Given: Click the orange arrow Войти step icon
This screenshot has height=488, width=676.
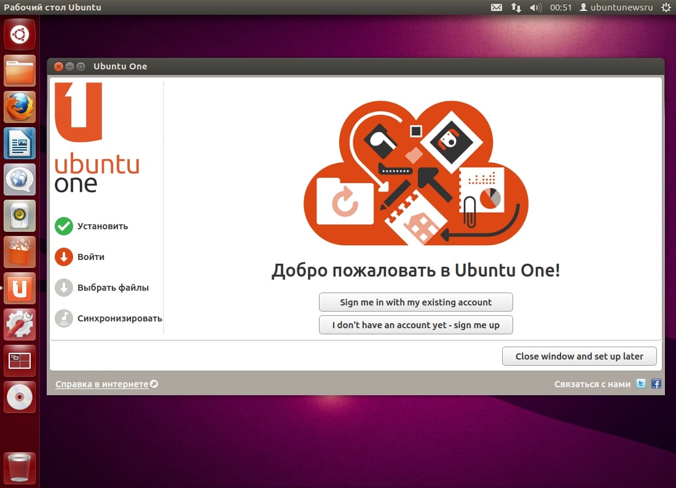Looking at the screenshot, I should coord(64,257).
